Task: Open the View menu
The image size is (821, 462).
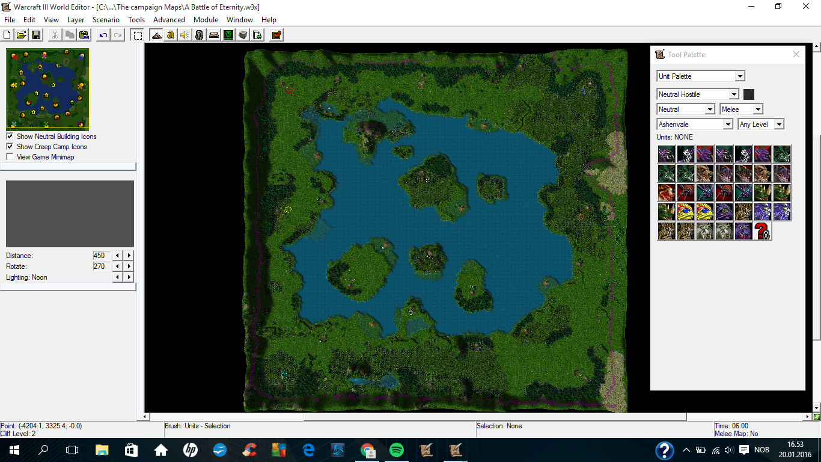Action: (52, 20)
